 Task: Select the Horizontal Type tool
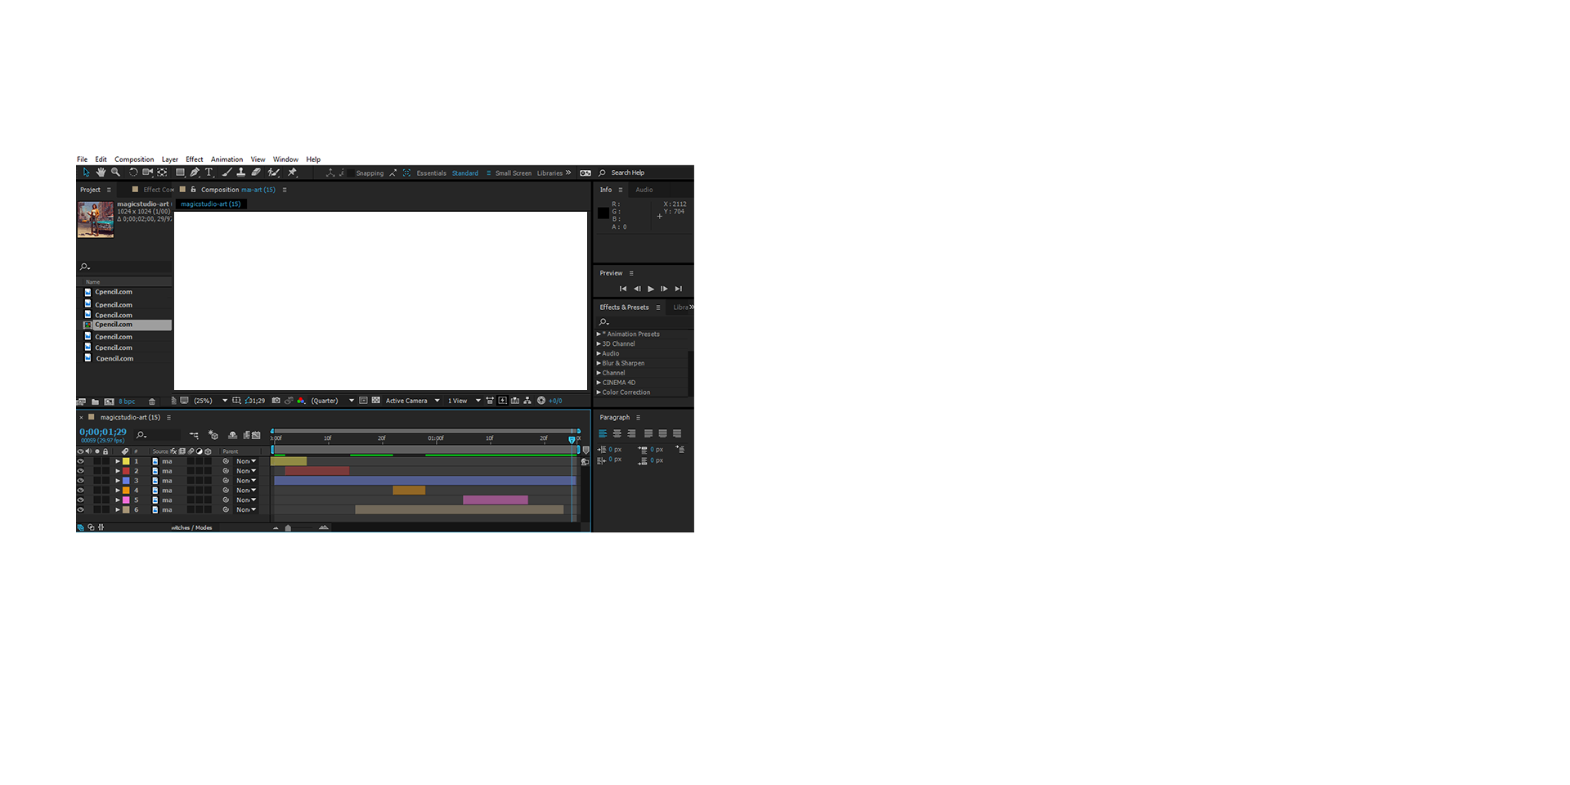coord(209,173)
